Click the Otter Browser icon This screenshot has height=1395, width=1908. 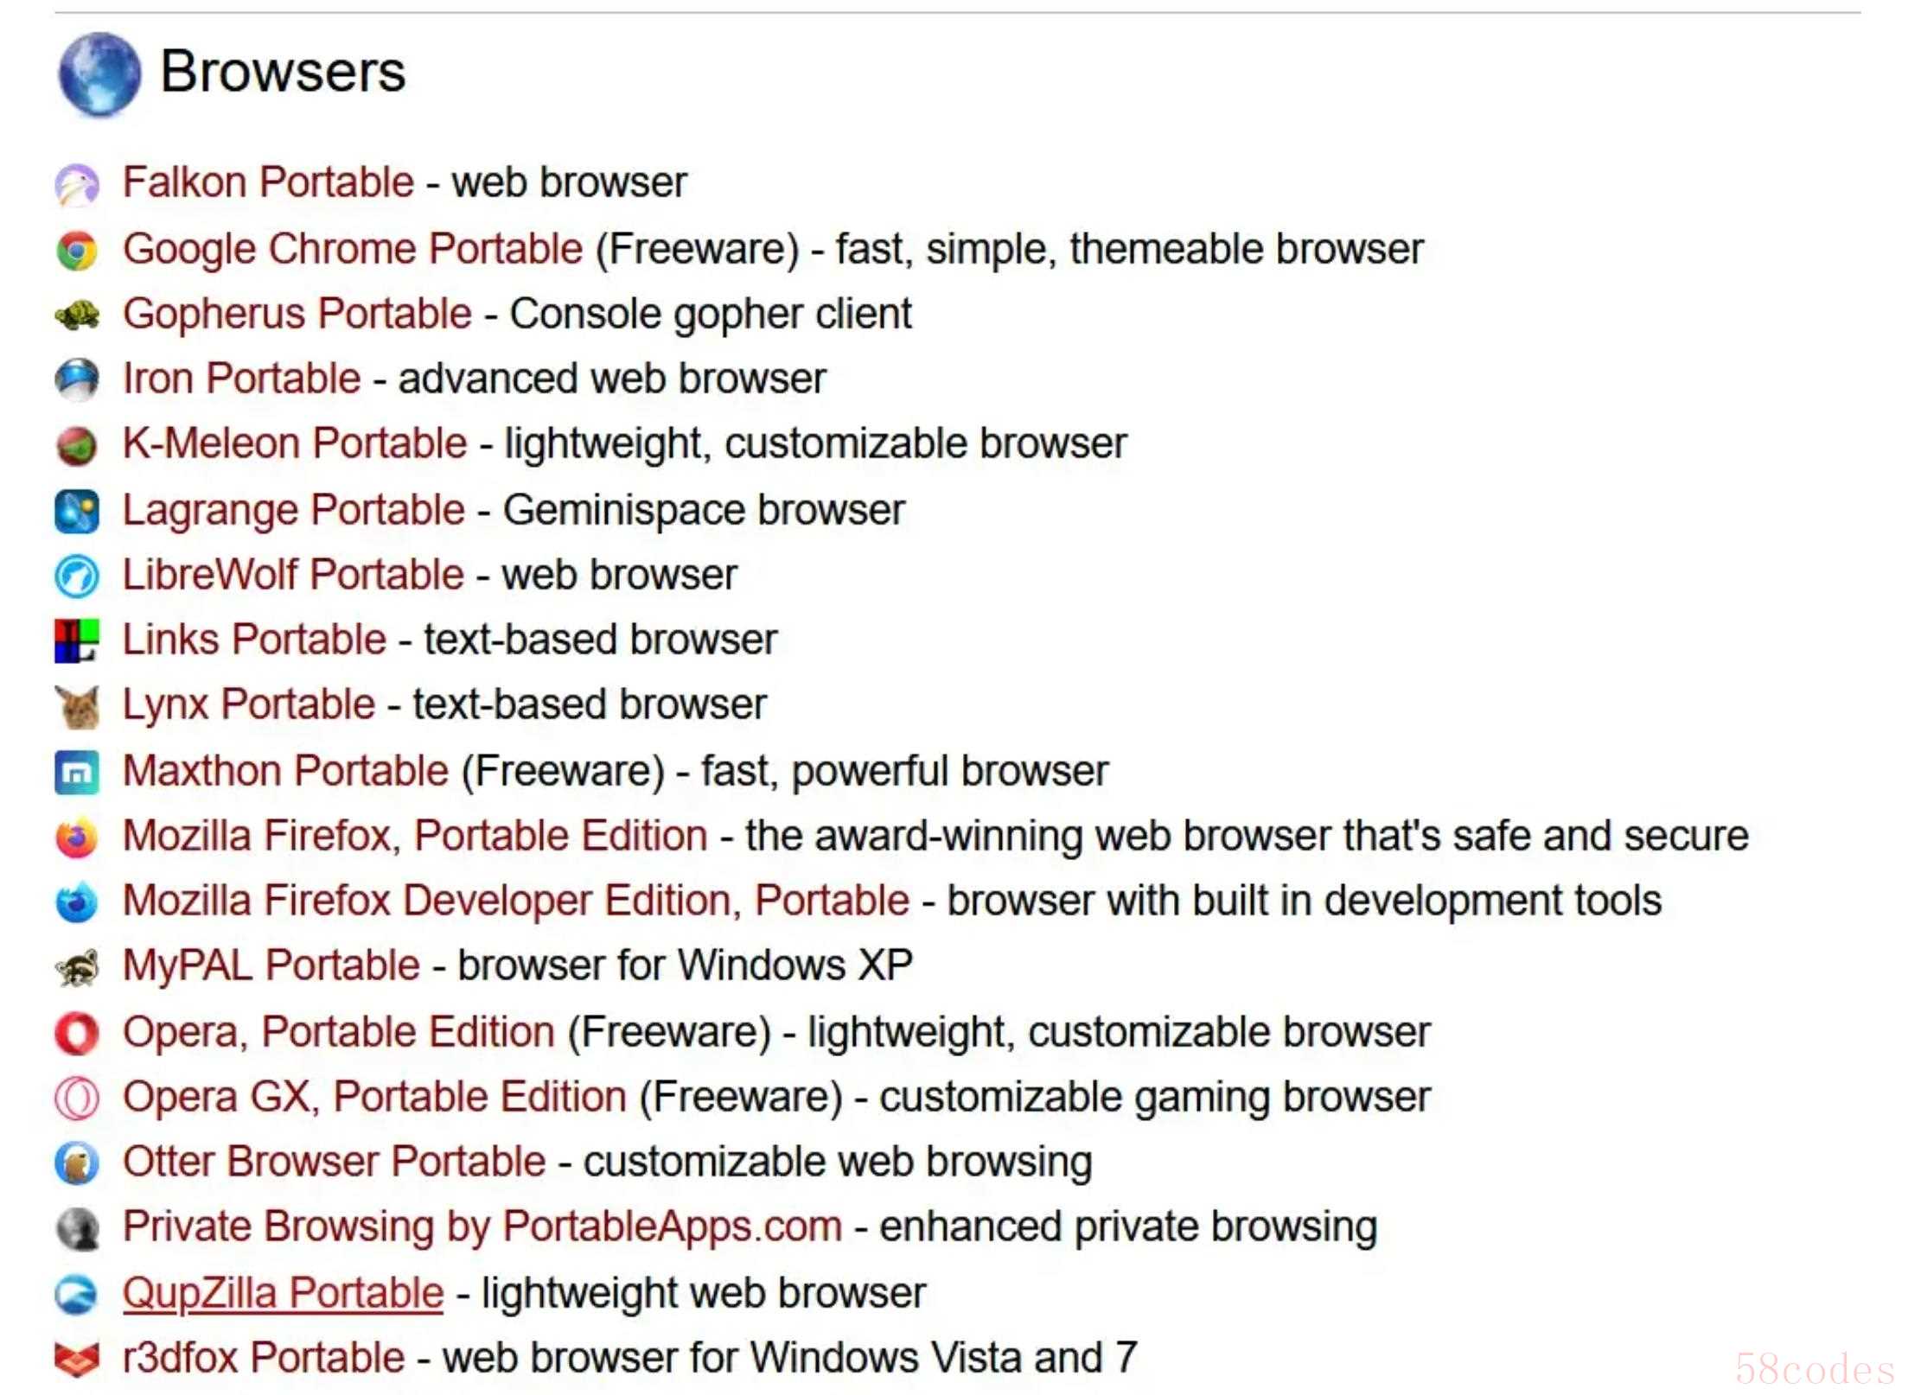(77, 1163)
